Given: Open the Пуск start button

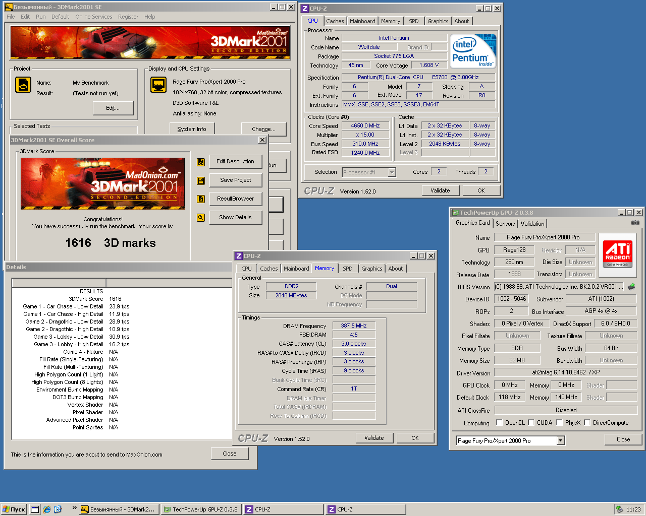Looking at the screenshot, I should 14,509.
